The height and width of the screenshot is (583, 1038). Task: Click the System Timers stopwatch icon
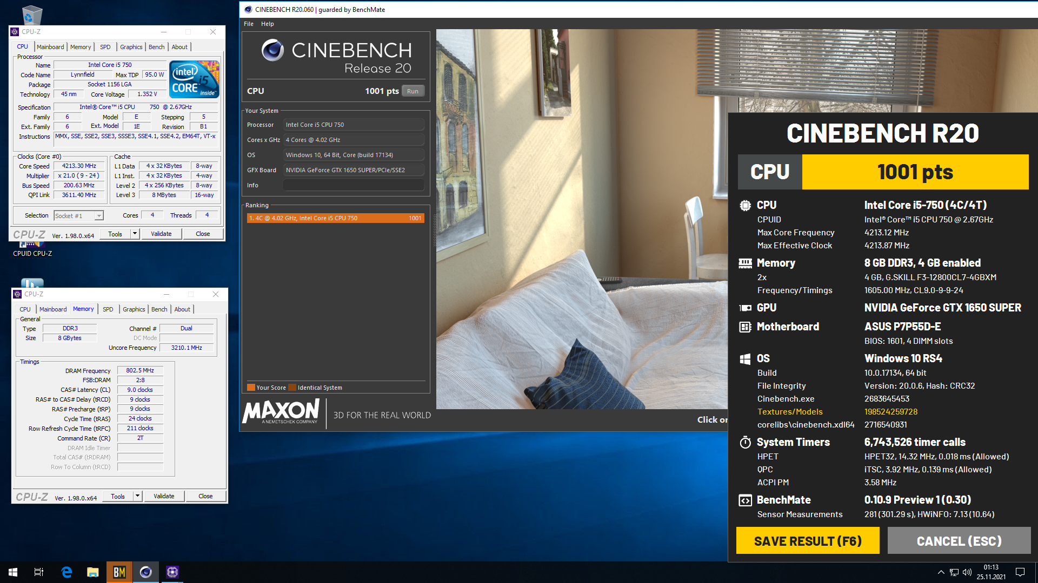tap(745, 443)
